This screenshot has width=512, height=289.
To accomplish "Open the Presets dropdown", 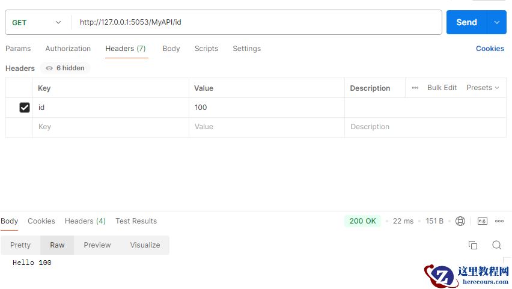I will point(483,88).
